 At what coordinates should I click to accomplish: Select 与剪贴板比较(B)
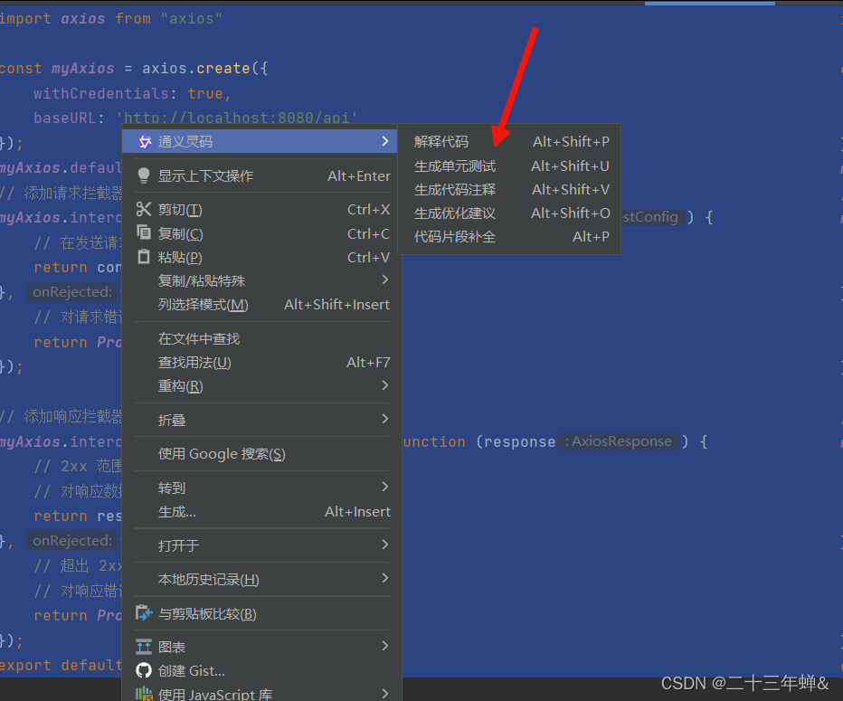coord(260,613)
